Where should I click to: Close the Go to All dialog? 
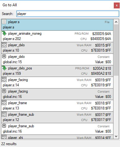pyautogui.click(x=117, y=5)
